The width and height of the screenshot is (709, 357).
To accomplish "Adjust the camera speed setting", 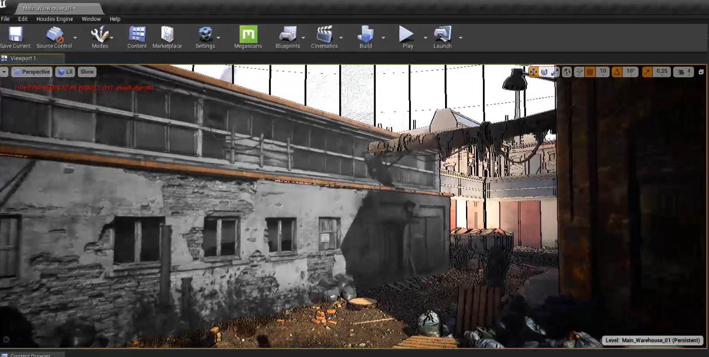I will 683,72.
